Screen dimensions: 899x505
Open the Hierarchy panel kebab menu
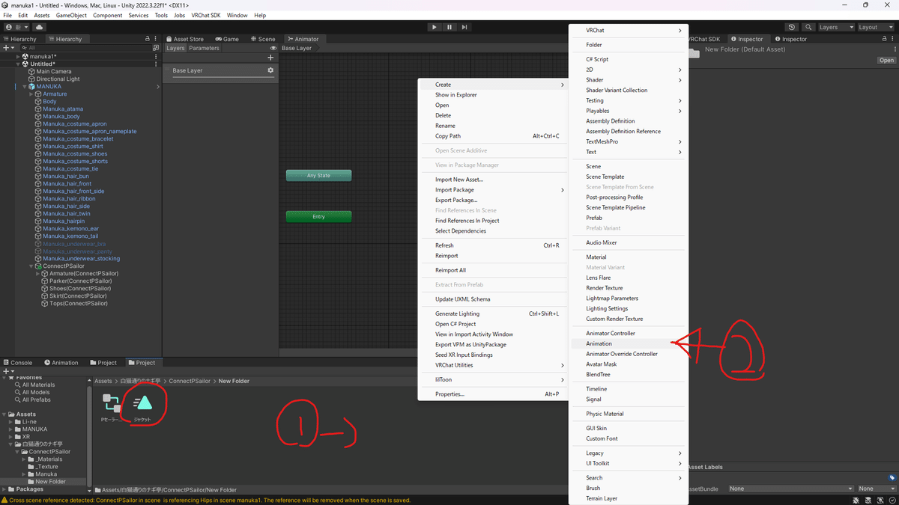coord(156,39)
